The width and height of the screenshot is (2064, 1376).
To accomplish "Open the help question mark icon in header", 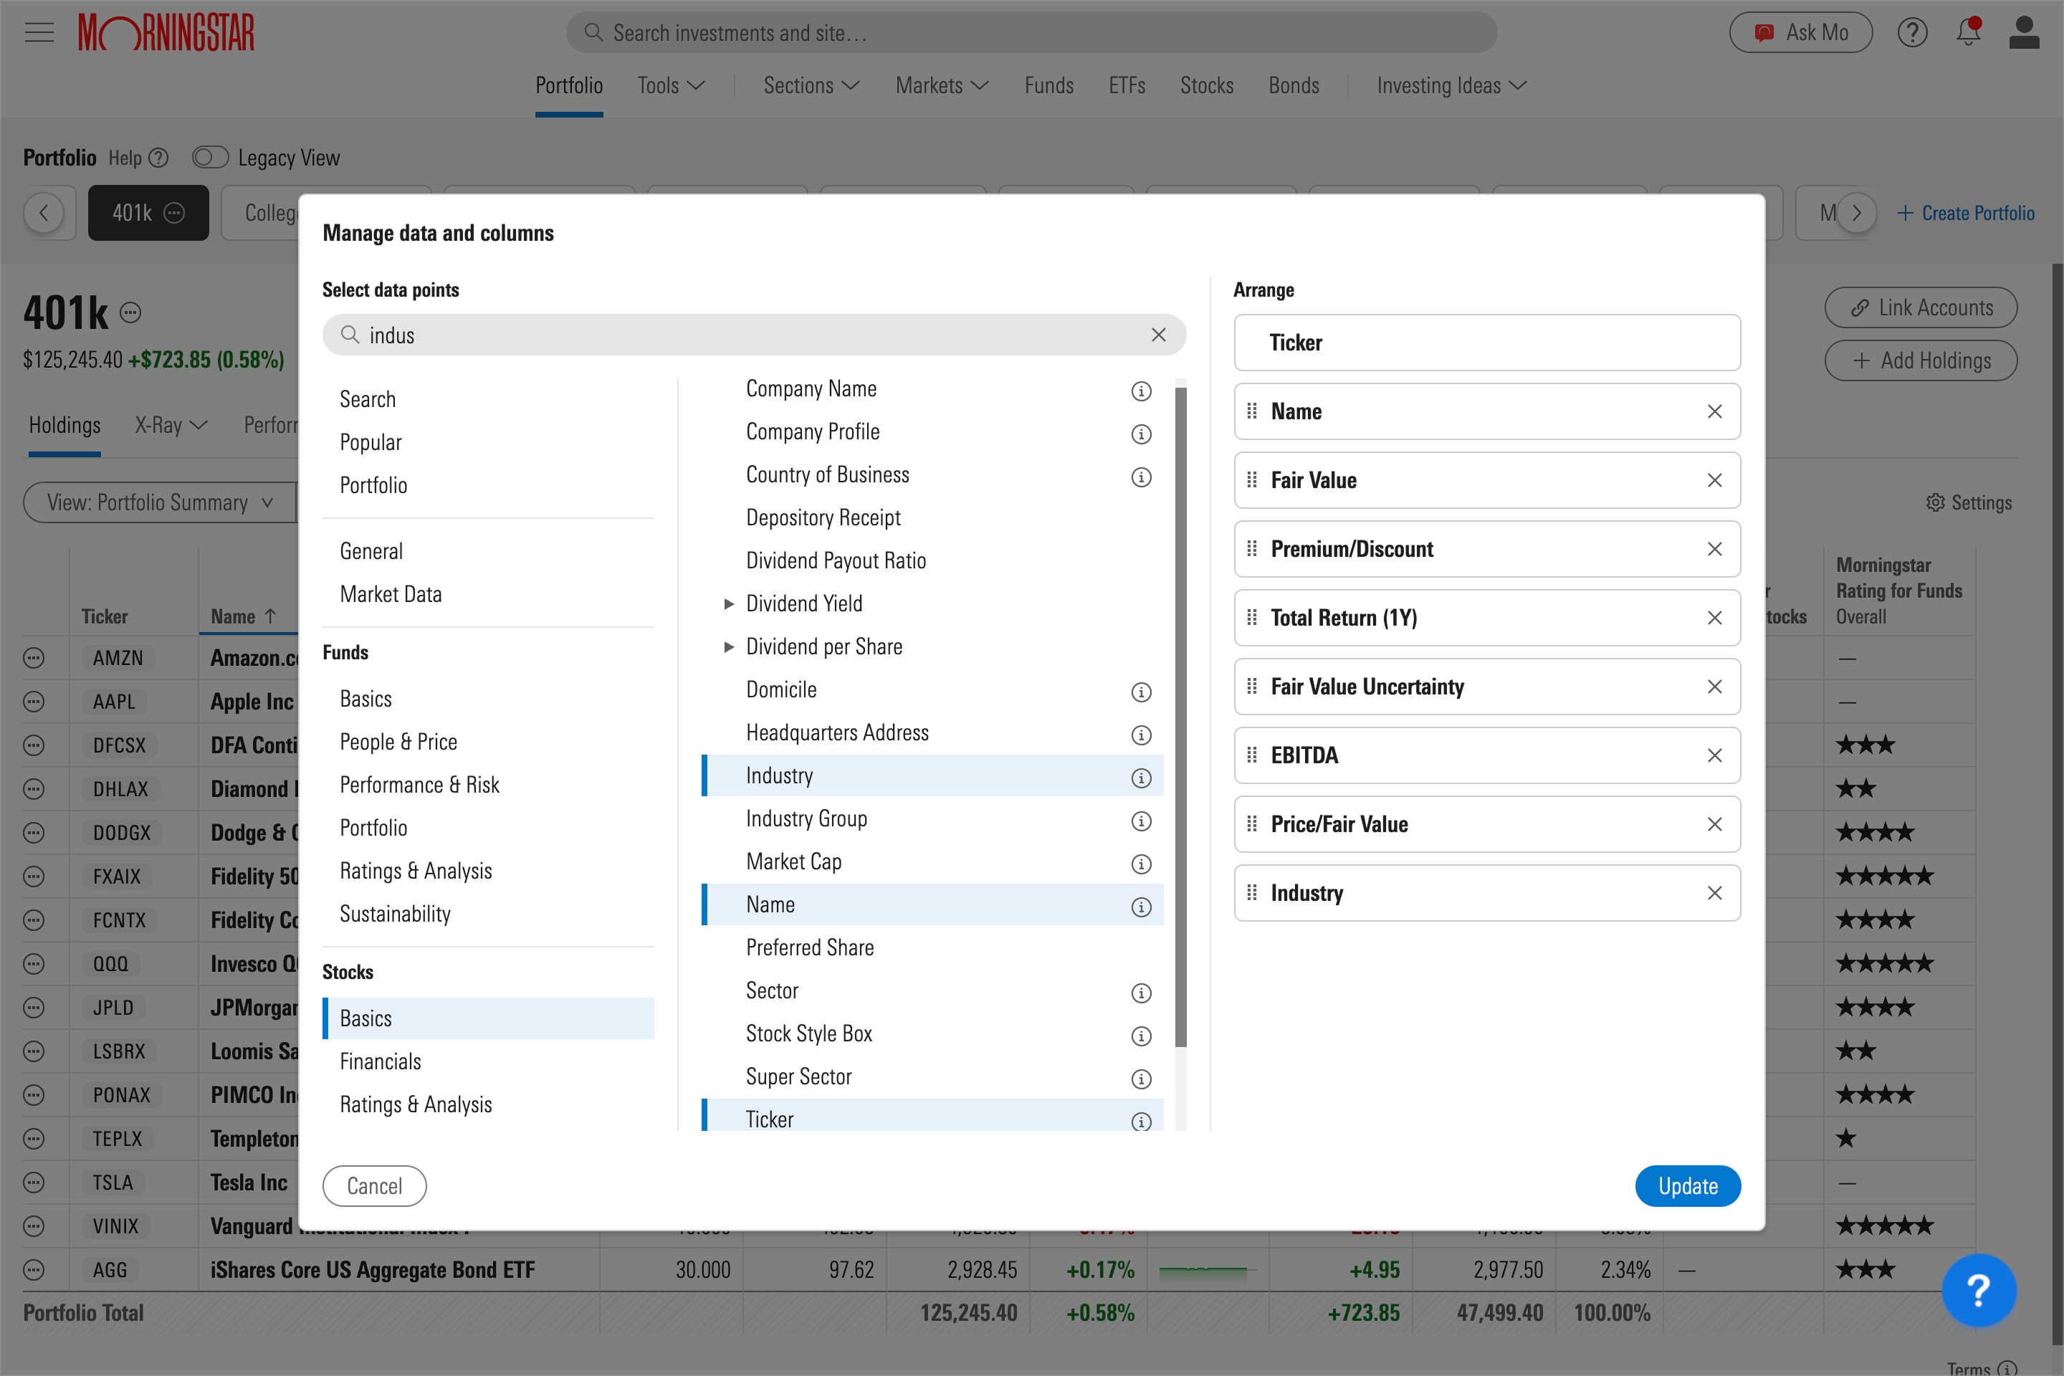I will 1912,34.
